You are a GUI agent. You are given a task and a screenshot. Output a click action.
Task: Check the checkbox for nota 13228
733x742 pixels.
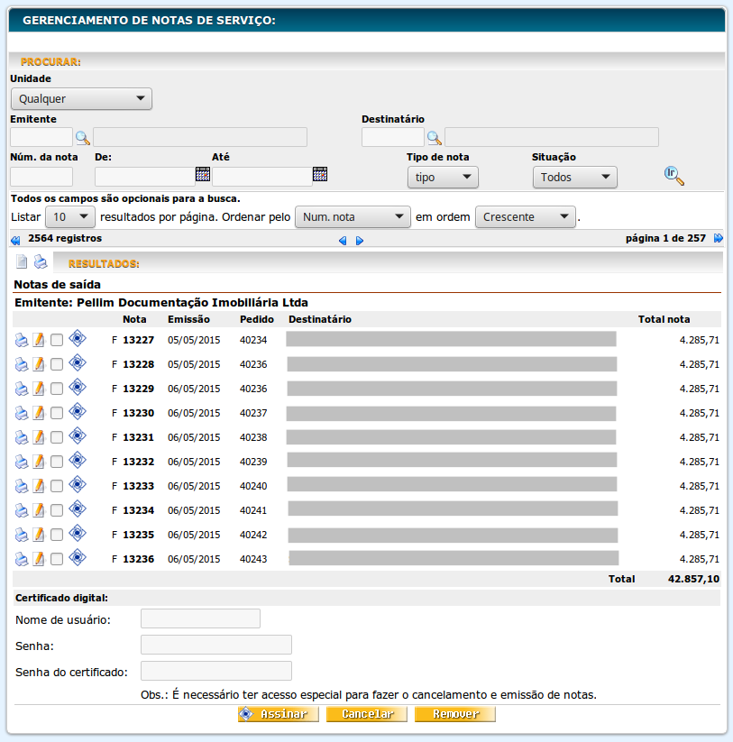pos(57,365)
